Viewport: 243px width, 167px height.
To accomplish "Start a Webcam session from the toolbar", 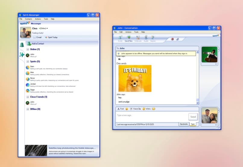I will (138, 38).
